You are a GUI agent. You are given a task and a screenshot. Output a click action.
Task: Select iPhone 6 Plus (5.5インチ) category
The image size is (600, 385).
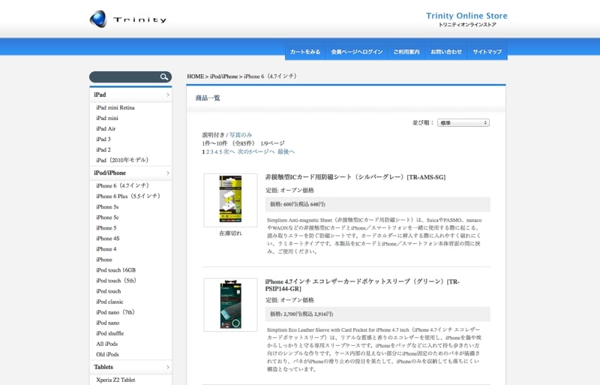coord(127,196)
